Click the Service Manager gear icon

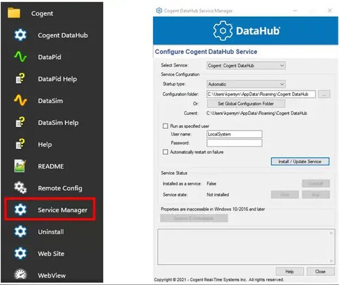click(20, 210)
